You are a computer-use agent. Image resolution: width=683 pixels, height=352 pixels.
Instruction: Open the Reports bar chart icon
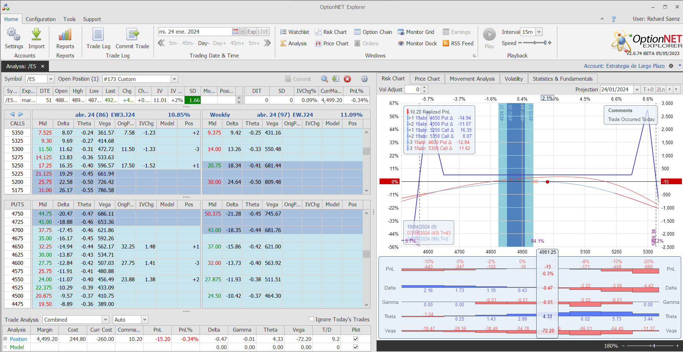point(65,35)
